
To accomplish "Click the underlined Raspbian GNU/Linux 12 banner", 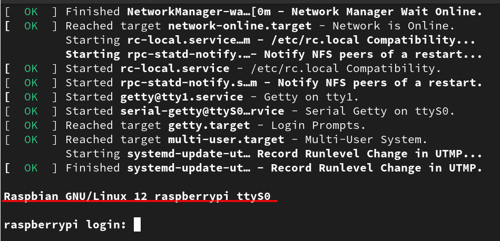I will pos(137,197).
